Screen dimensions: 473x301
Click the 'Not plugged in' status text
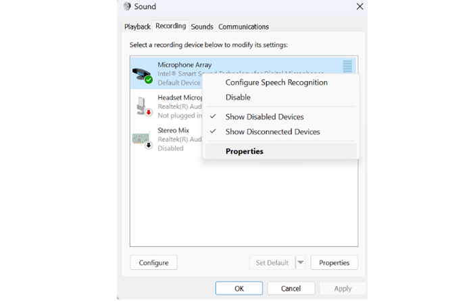[x=180, y=115]
